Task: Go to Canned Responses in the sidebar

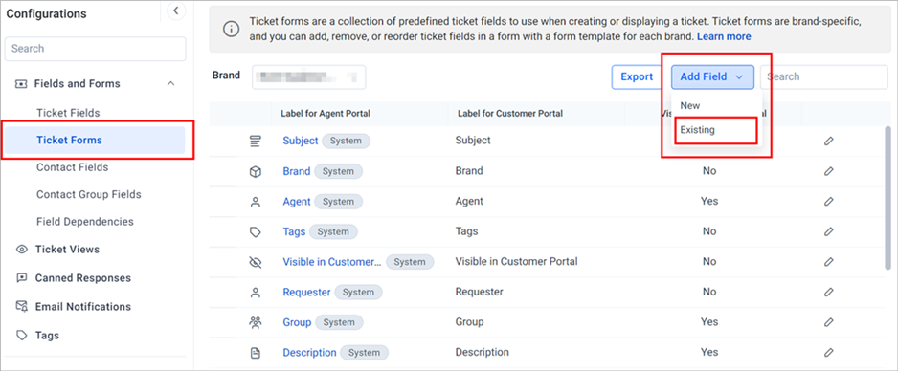Action: pos(82,278)
